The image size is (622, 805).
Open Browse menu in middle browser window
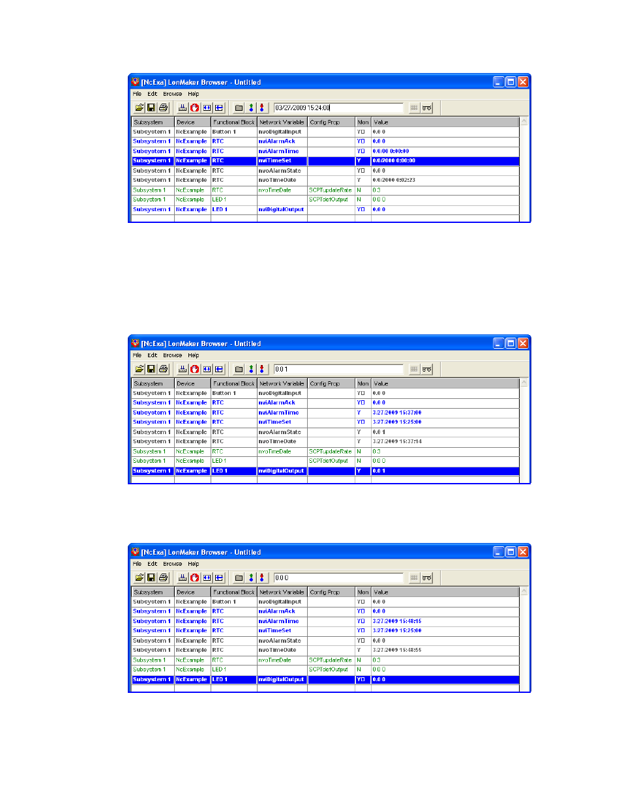coord(173,355)
